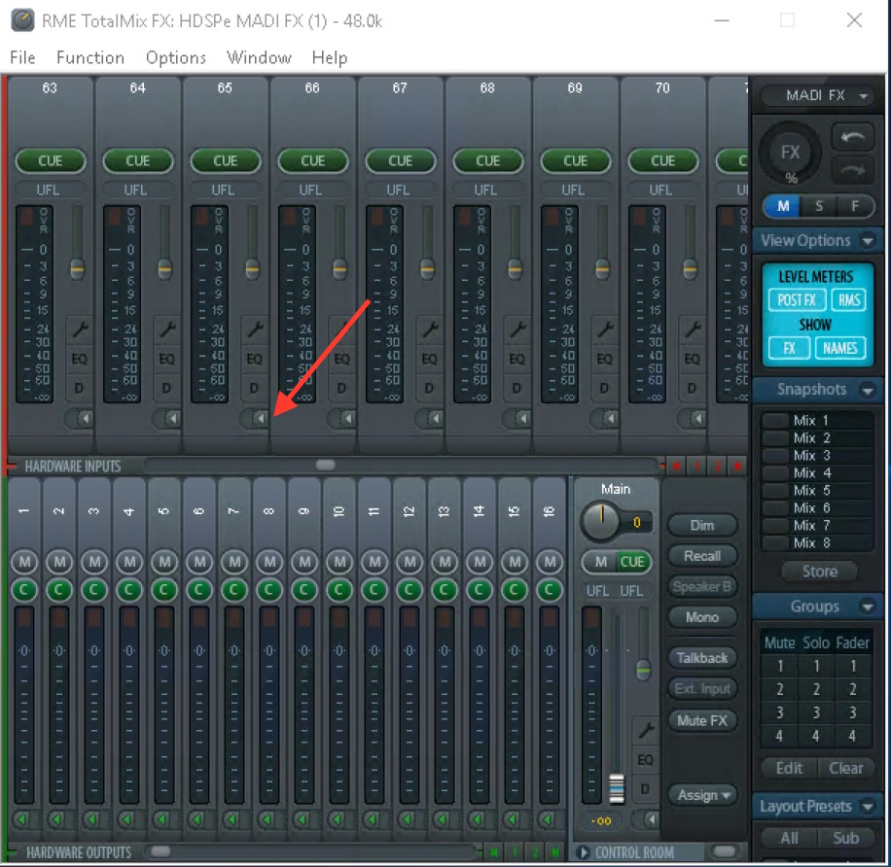The width and height of the screenshot is (891, 867).
Task: Open settings wrench on channel 63
Action: click(x=79, y=329)
